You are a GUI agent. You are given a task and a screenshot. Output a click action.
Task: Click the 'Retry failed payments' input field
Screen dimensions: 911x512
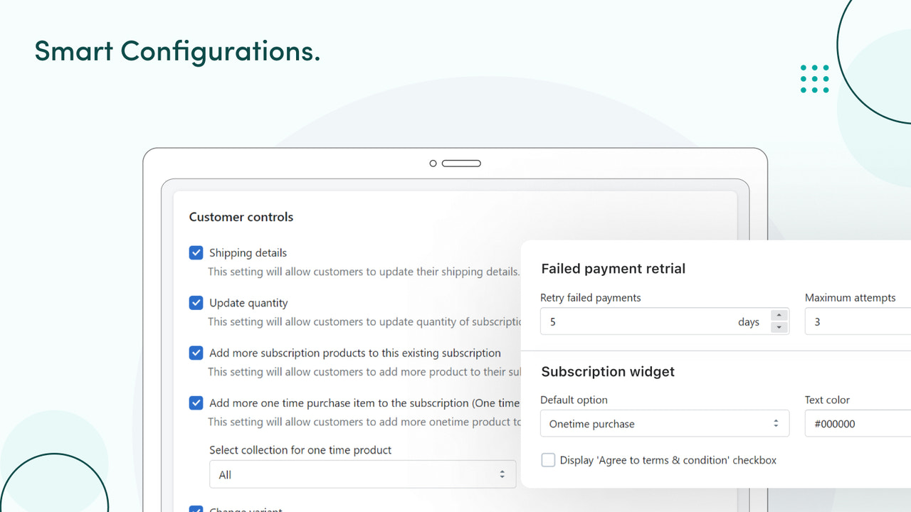coord(641,321)
